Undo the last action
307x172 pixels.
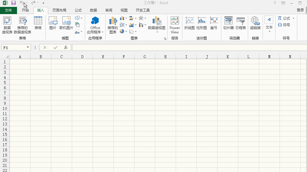point(22,3)
